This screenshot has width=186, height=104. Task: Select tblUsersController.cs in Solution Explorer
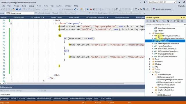166,54
